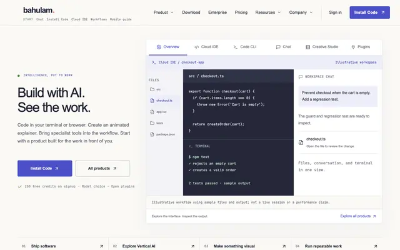The height and width of the screenshot is (250, 400).
Task: Go to the Download page
Action: coord(191,12)
